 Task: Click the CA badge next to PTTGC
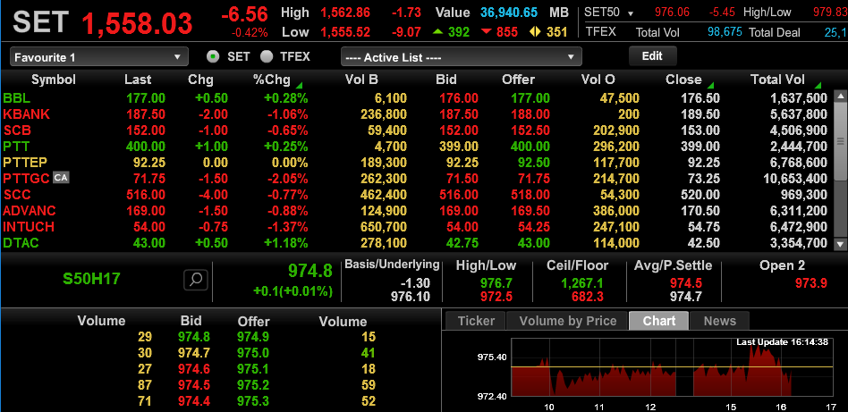point(61,178)
